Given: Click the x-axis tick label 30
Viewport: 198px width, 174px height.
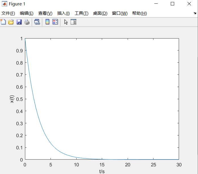Looking at the screenshot, I should (179, 165).
